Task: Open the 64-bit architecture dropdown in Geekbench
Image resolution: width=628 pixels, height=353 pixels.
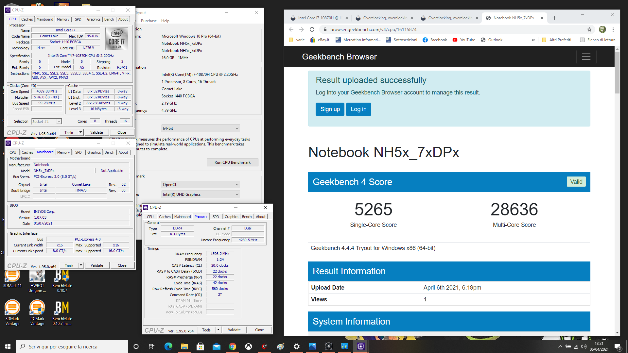Action: tap(201, 128)
